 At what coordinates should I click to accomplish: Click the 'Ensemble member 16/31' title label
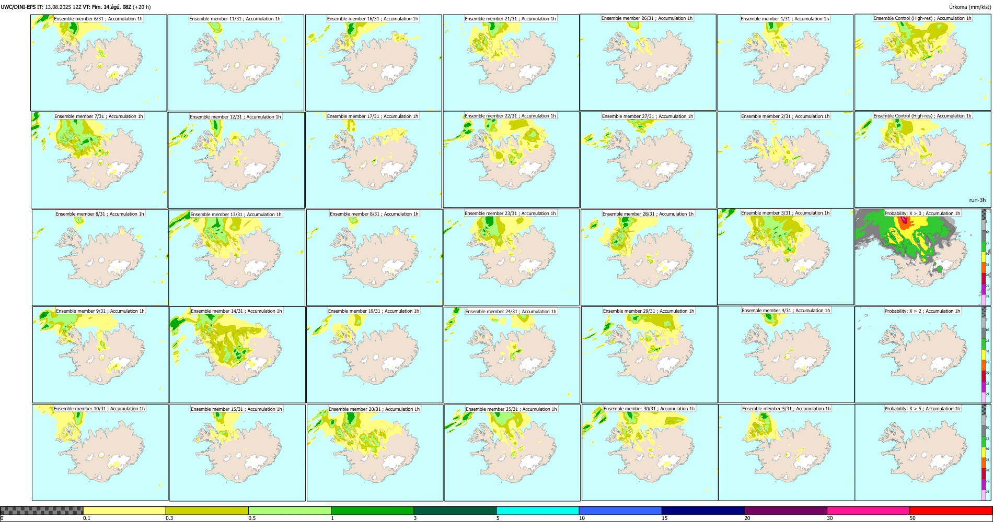[x=373, y=19]
